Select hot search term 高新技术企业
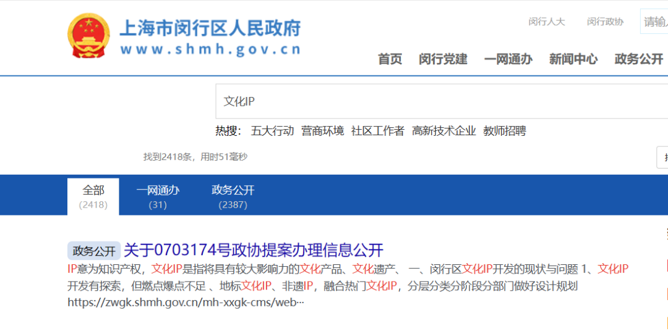The height and width of the screenshot is (331, 668). (443, 131)
